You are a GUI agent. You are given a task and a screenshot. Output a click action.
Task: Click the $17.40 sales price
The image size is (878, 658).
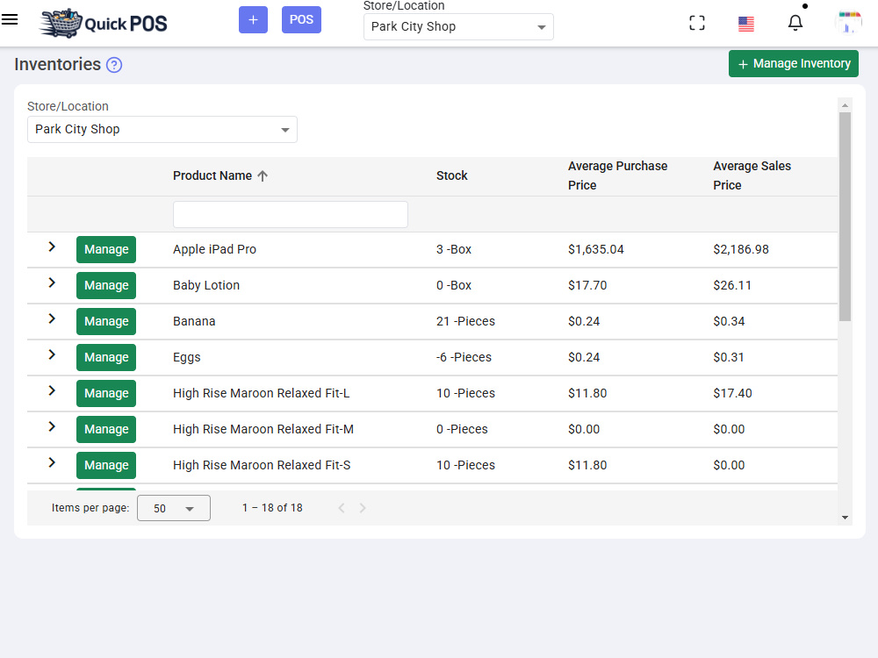point(732,393)
